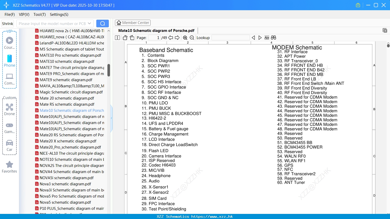Click the model number search field
Screen dimensions: 390x219
(x=52, y=23)
